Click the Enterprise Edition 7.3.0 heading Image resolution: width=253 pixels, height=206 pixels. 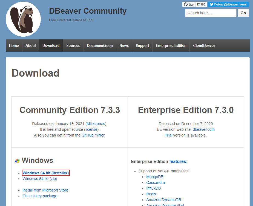(186, 110)
